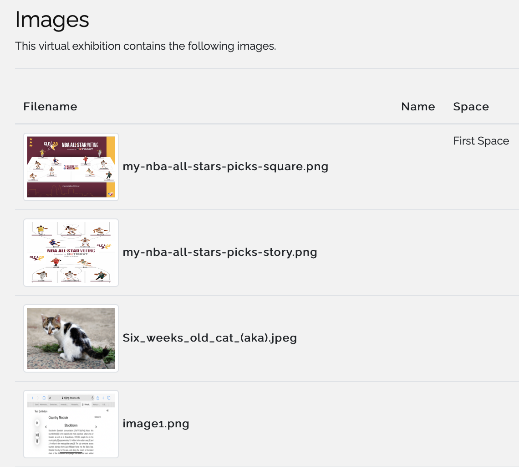The image size is (519, 467).
Task: Click filename Six_weeks_old_cat_(aka).jpeg
Action: (x=210, y=338)
